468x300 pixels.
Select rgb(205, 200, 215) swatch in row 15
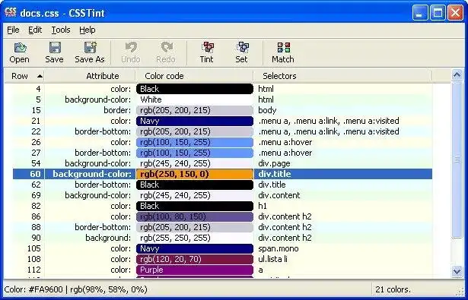click(195, 110)
